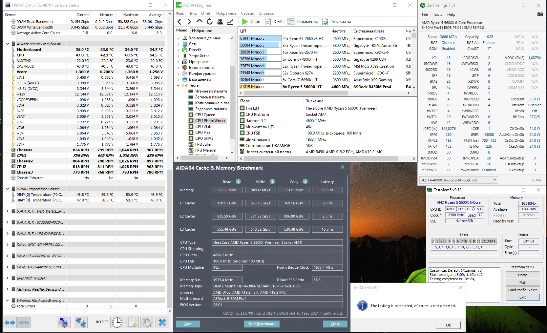This screenshot has width=547, height=333.
Task: Click blue X icon in HWiNFO toolbar
Action: pyautogui.click(x=162, y=323)
